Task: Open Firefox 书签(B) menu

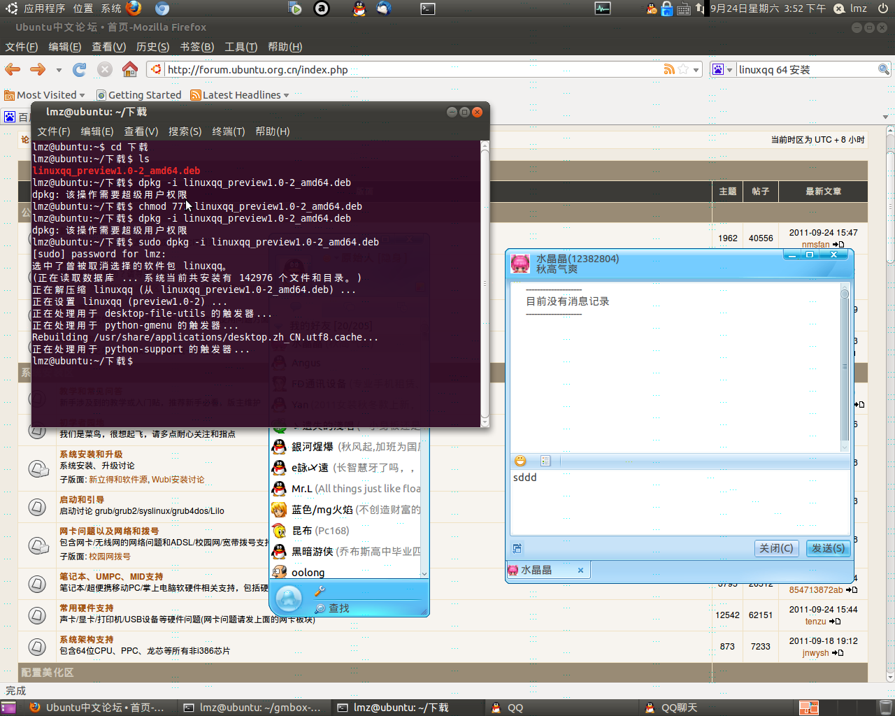Action: (197, 47)
